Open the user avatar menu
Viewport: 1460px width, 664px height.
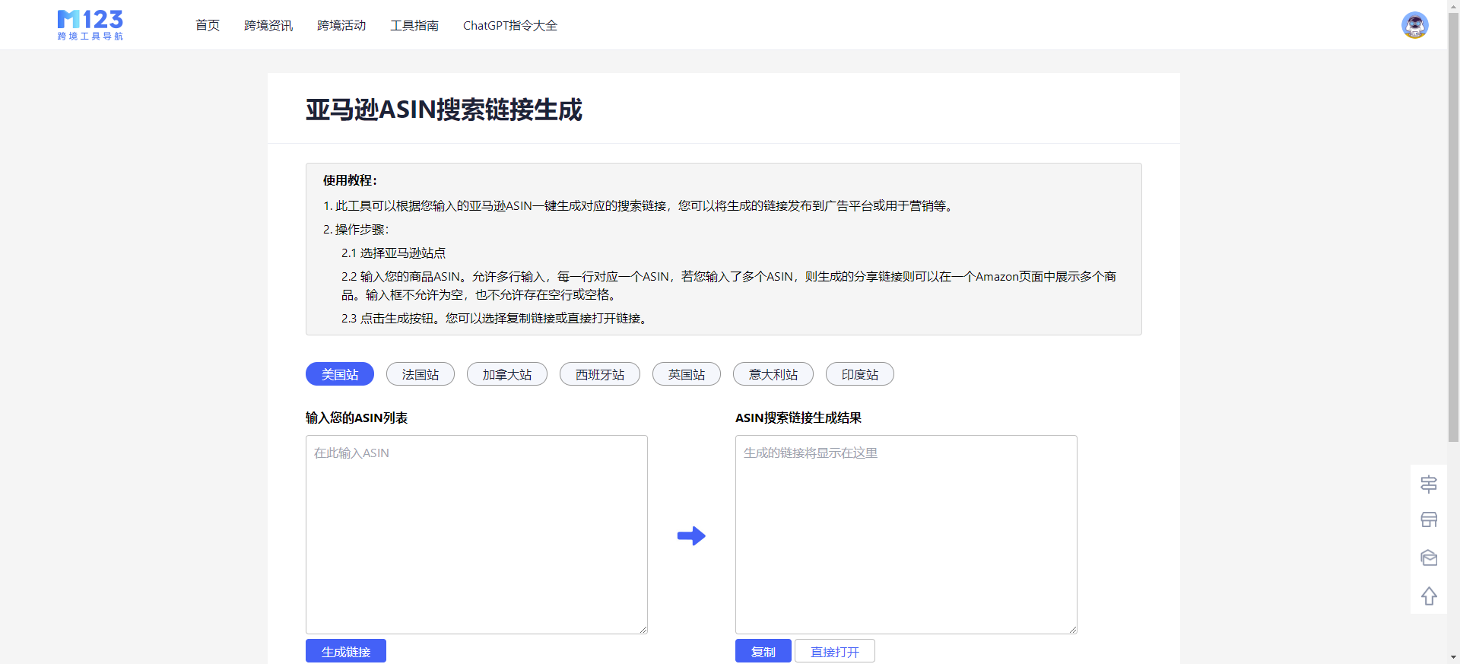pos(1414,25)
